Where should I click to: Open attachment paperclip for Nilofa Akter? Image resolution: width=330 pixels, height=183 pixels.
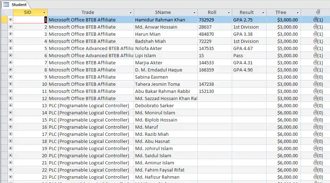[x=318, y=48]
